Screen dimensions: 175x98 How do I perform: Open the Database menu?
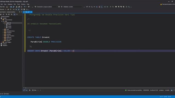click(x=10, y=4)
